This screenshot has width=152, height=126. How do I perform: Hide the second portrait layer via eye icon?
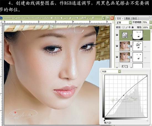[x=117, y=46]
